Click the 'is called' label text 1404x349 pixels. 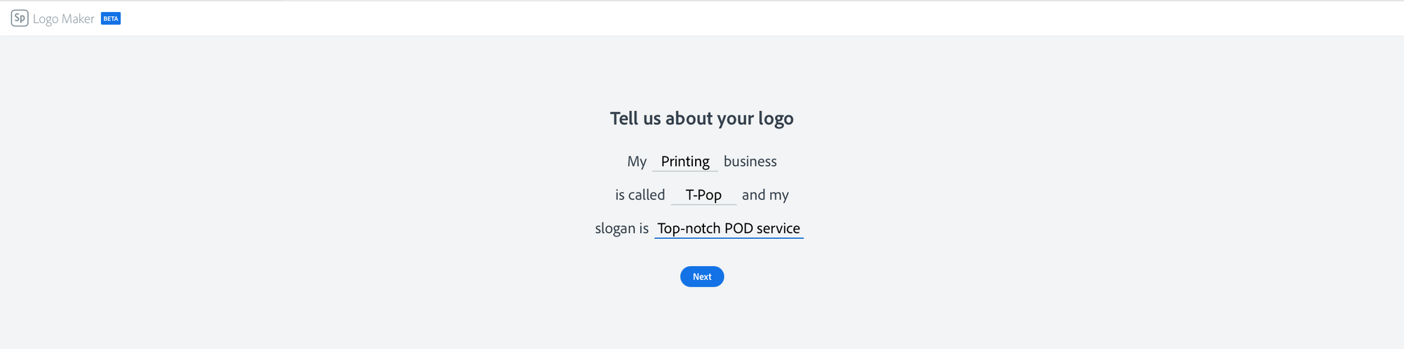640,195
